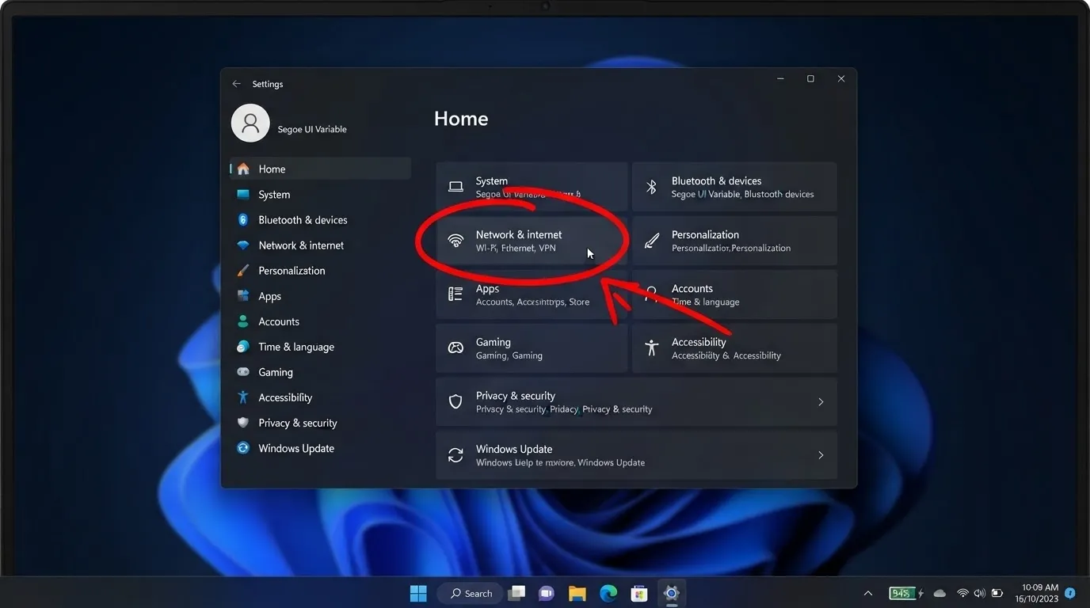Open the Personalization card on Home page
Screen dimensions: 1090x608
coord(734,241)
